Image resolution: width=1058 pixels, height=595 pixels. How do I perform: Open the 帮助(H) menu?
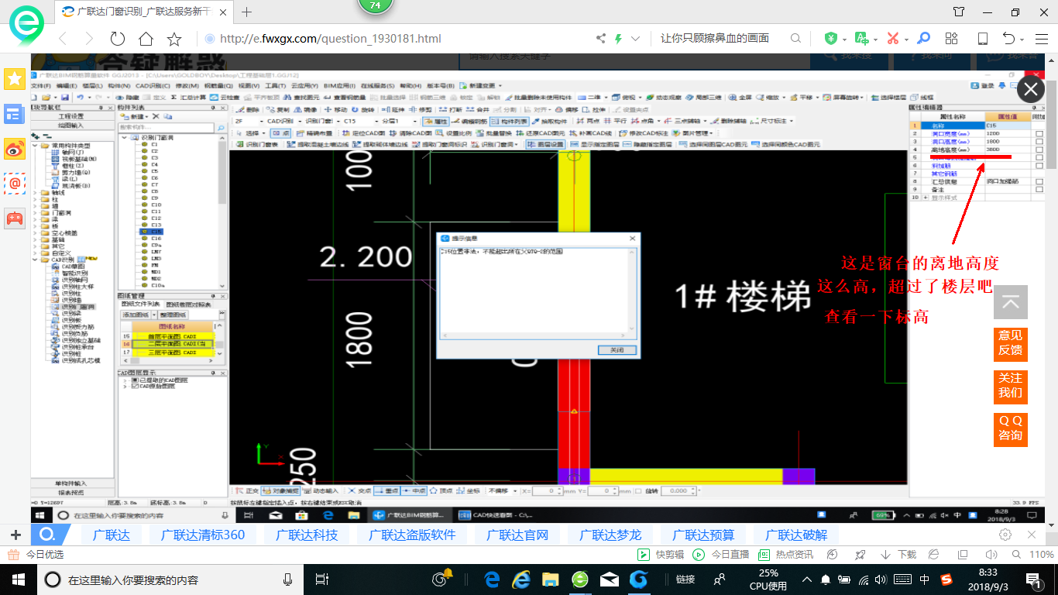pyautogui.click(x=410, y=86)
